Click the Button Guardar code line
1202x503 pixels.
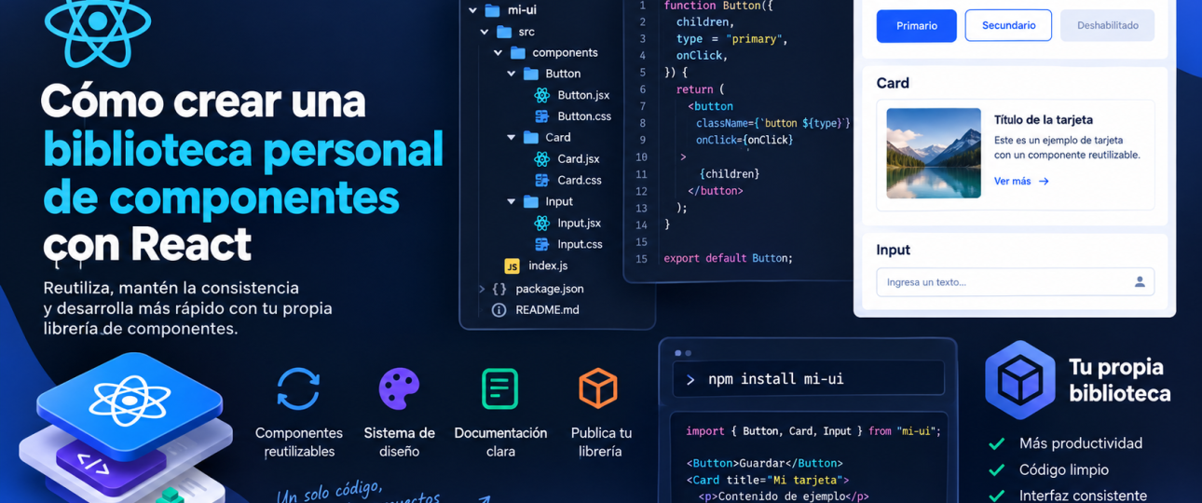[765, 464]
